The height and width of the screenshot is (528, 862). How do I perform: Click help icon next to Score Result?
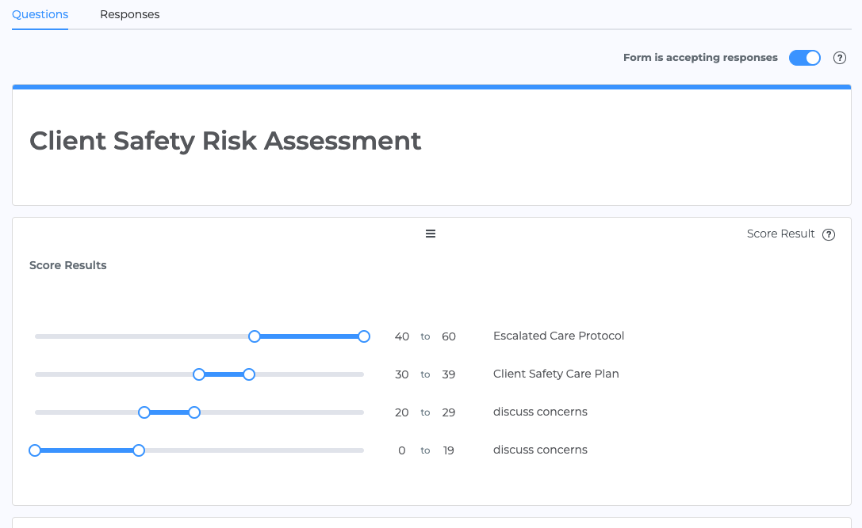(829, 234)
